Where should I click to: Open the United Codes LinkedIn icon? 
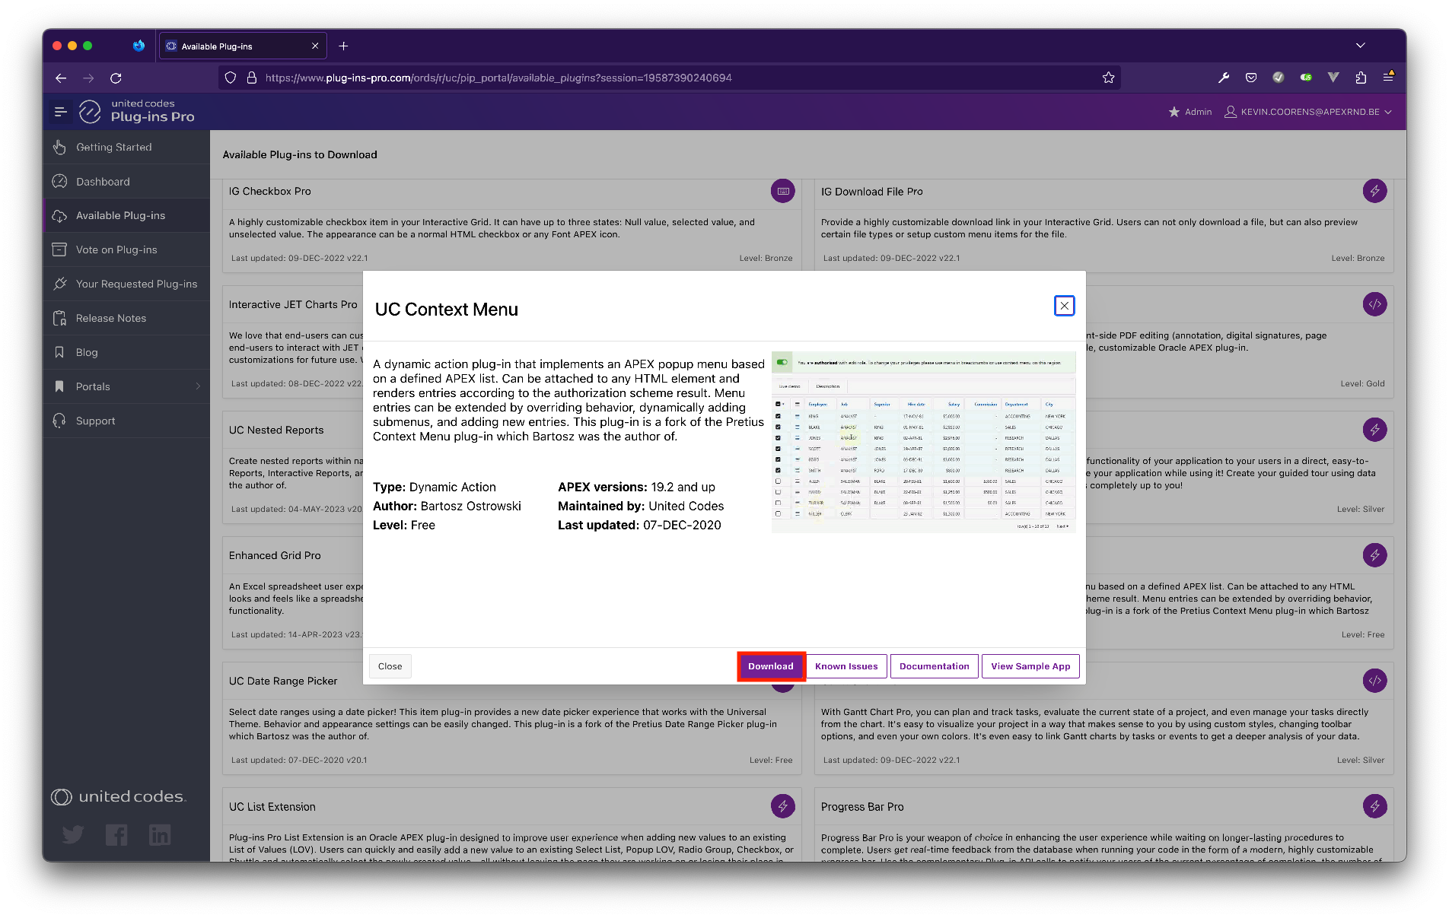pyautogui.click(x=160, y=835)
